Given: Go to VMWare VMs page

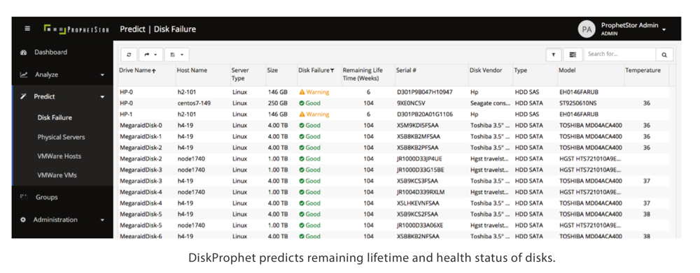Looking at the screenshot, I should point(57,175).
